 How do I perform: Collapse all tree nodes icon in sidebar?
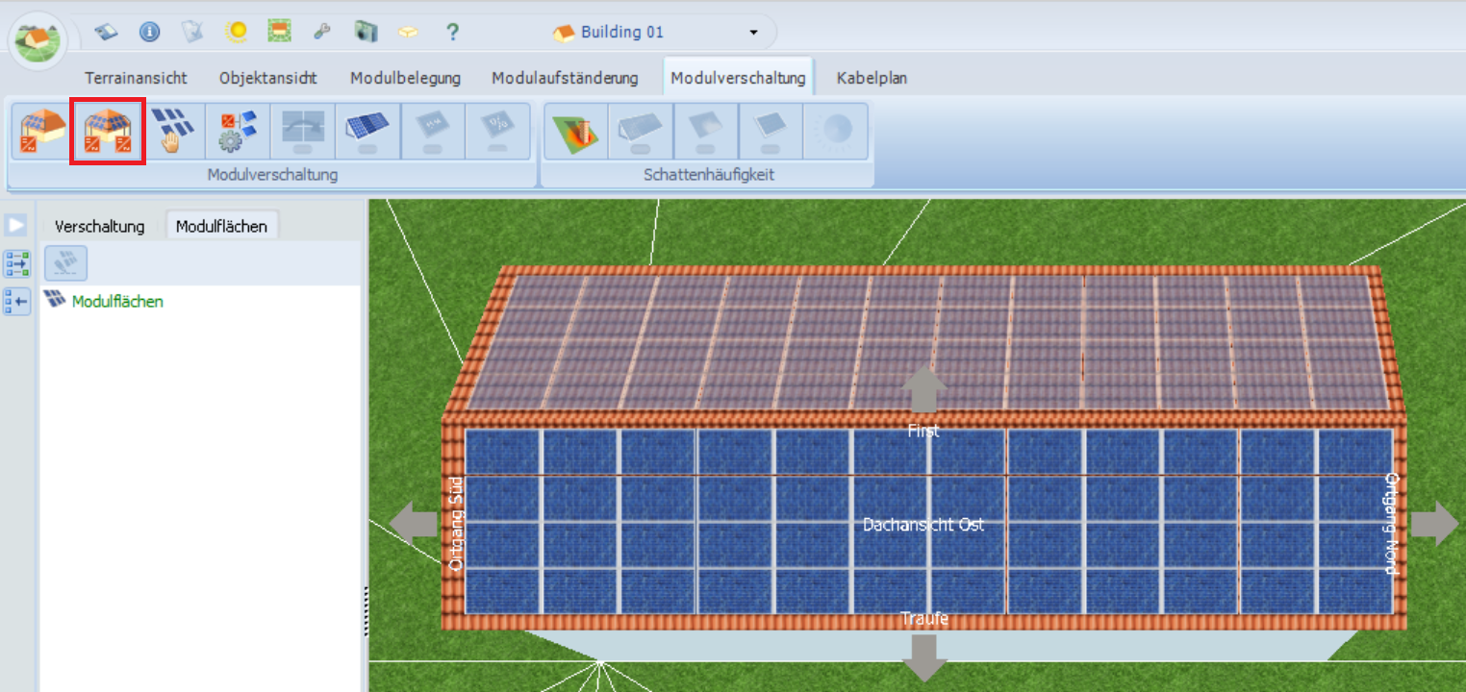[x=17, y=301]
